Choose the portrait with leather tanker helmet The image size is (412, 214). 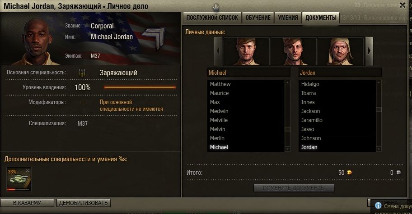(341, 51)
